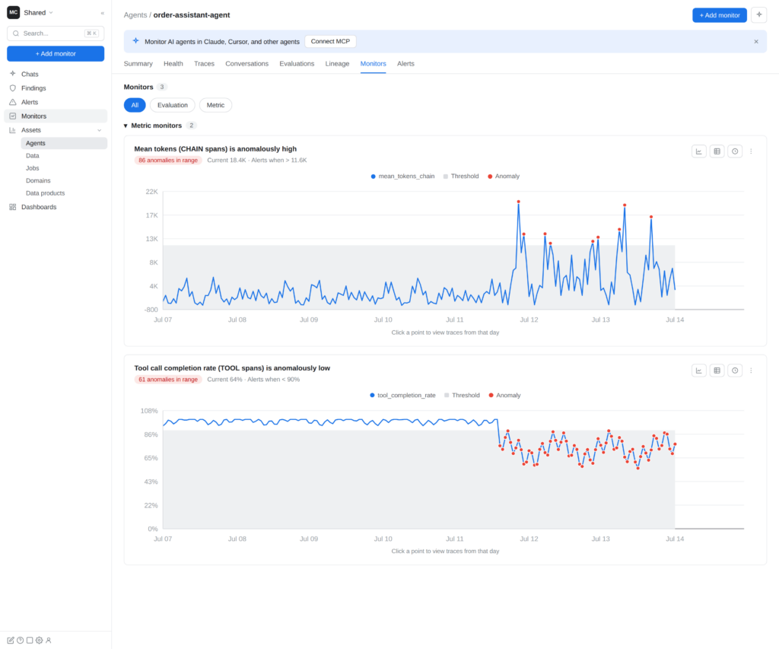This screenshot has width=779, height=649.
Task: Open clock history icon in Tool call card
Action: click(735, 371)
